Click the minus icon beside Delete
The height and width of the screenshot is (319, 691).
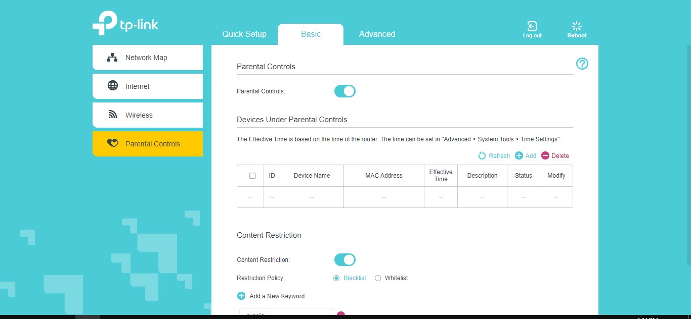pyautogui.click(x=545, y=156)
